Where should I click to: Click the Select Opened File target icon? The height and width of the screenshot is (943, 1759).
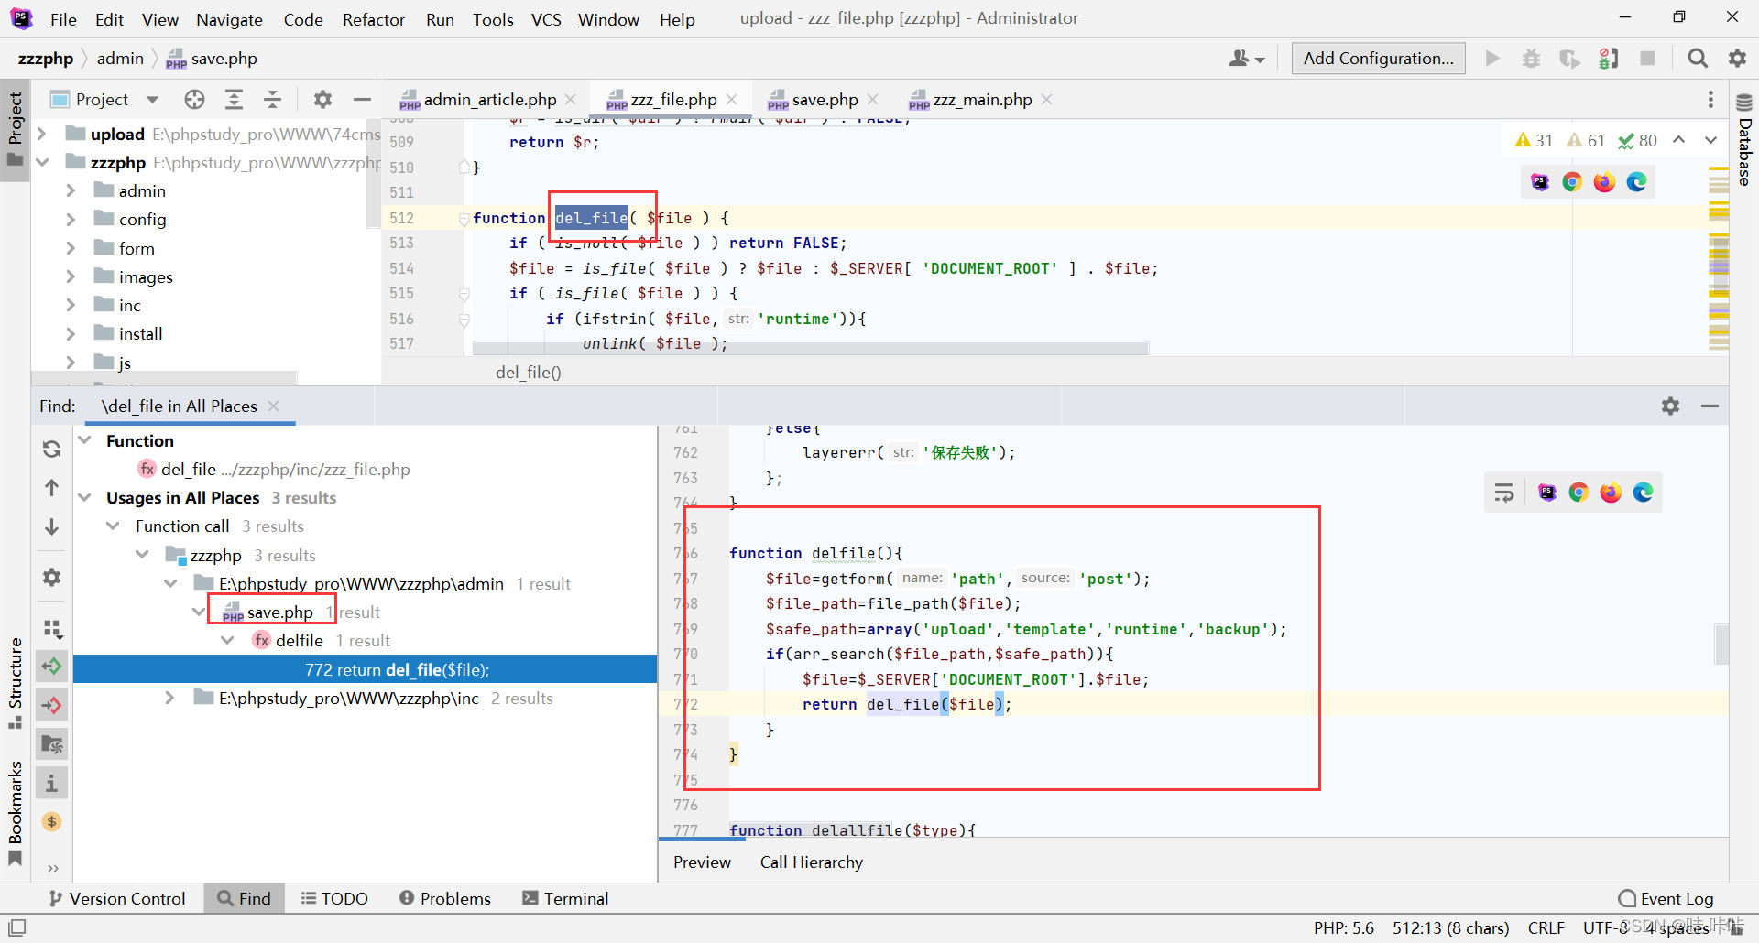tap(194, 99)
